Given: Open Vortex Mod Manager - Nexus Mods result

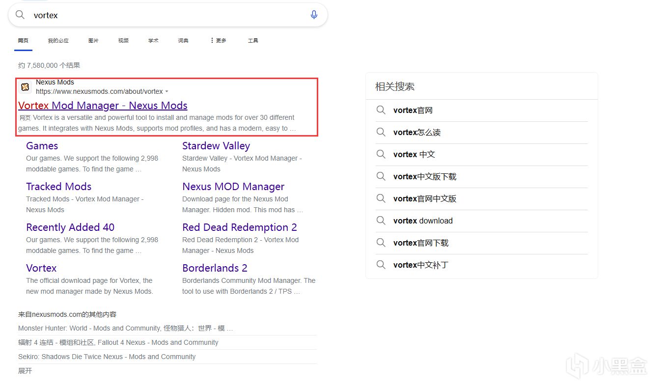Looking at the screenshot, I should point(103,106).
